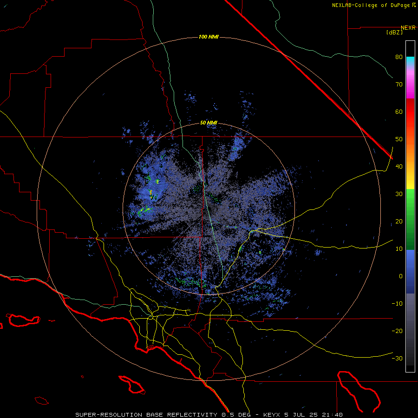418x418 pixels.
Task: Click the 10 value on the dBZ scale
Action: [399, 249]
